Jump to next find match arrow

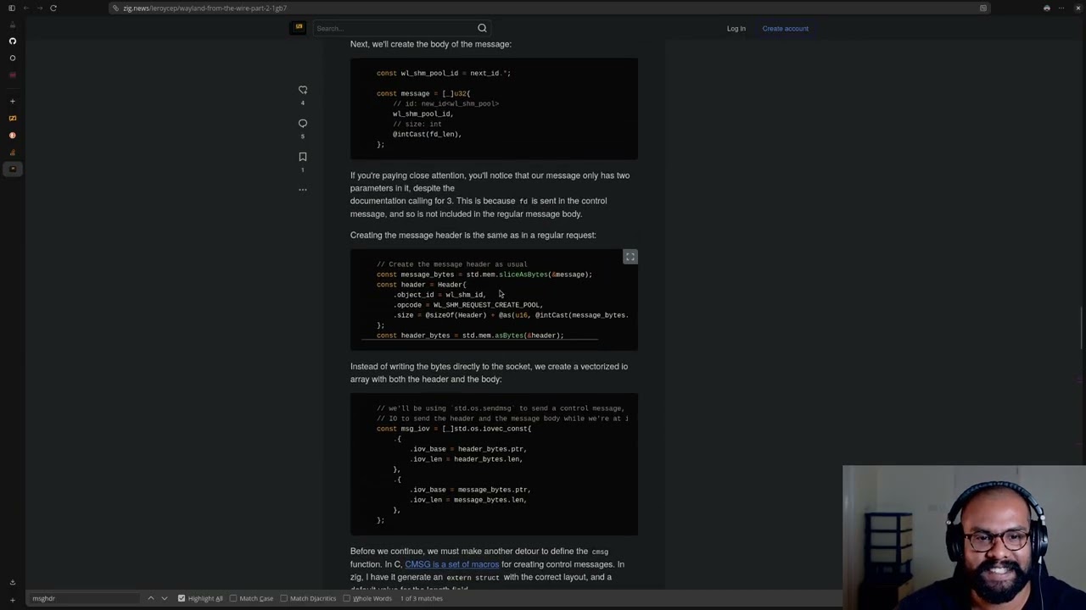click(165, 598)
